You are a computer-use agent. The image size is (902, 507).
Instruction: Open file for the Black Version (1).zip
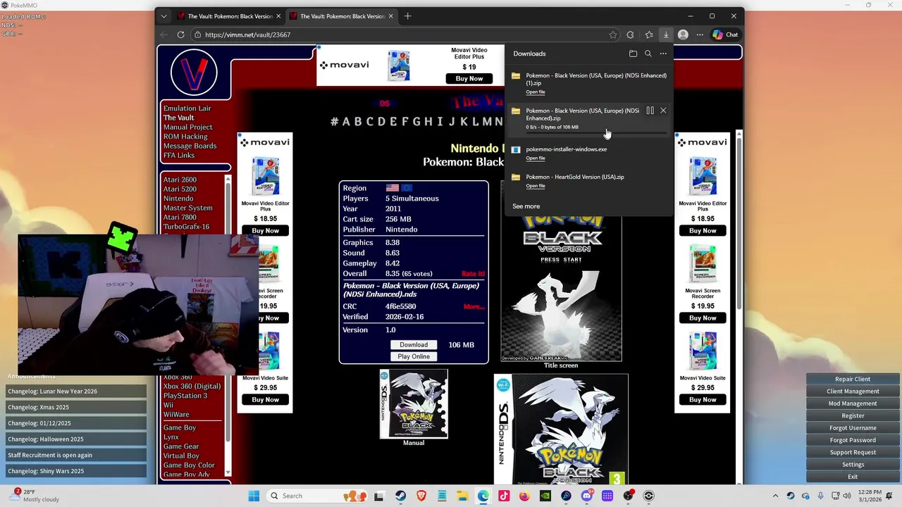pyautogui.click(x=536, y=92)
